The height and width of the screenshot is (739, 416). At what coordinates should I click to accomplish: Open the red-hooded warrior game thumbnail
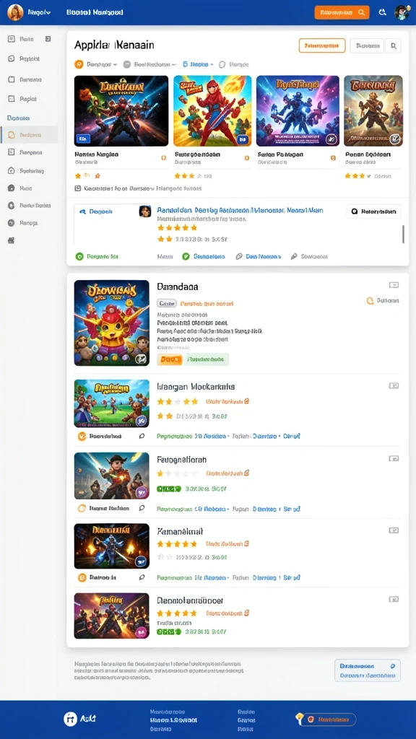pyautogui.click(x=213, y=110)
